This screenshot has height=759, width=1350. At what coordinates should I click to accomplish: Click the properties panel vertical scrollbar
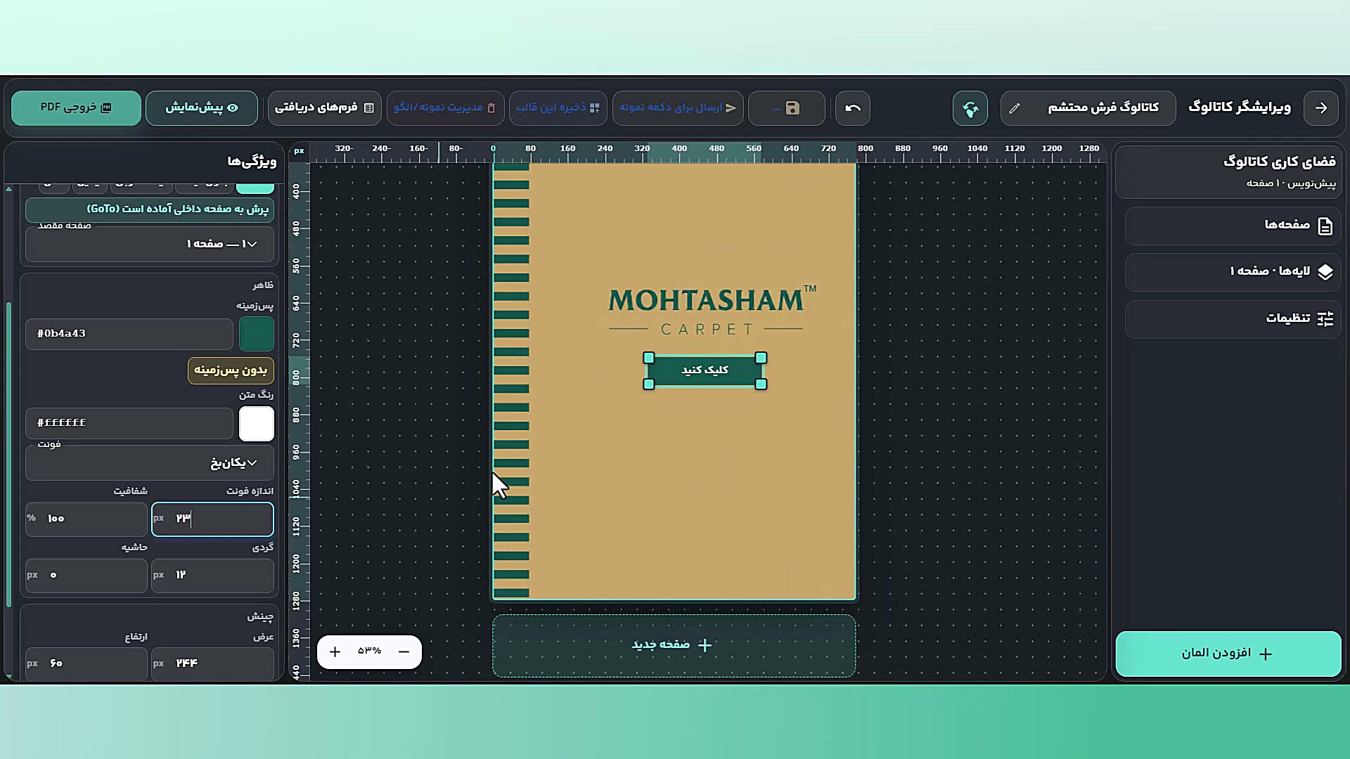(x=8, y=454)
